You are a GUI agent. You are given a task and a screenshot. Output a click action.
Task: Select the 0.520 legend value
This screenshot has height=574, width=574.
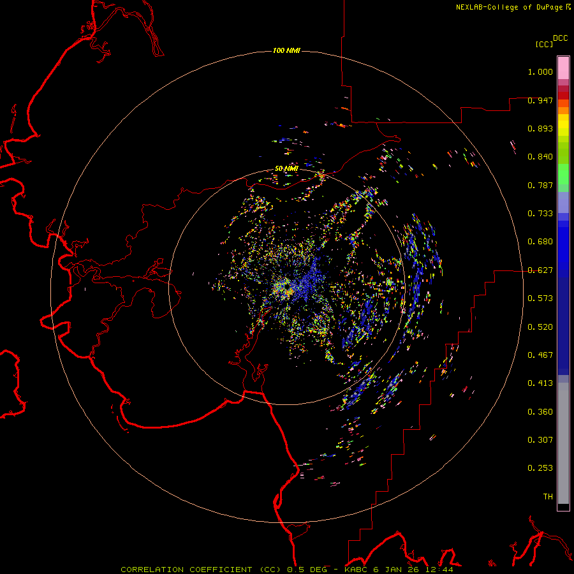540,327
